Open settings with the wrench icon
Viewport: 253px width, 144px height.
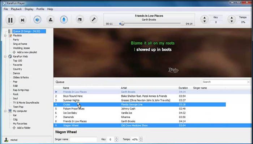click(x=94, y=19)
